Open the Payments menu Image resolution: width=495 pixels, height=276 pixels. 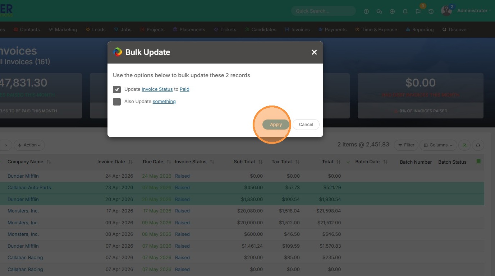click(x=333, y=29)
